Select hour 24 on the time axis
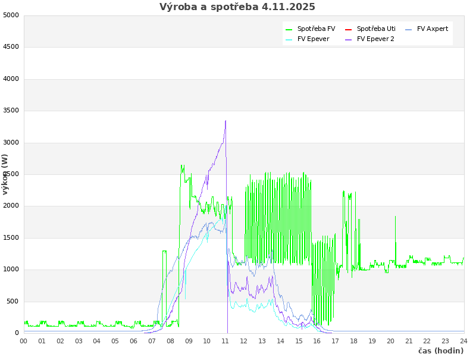476x357 pixels. (464, 341)
